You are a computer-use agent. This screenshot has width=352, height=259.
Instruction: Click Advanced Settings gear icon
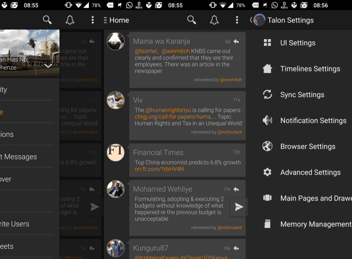267,172
